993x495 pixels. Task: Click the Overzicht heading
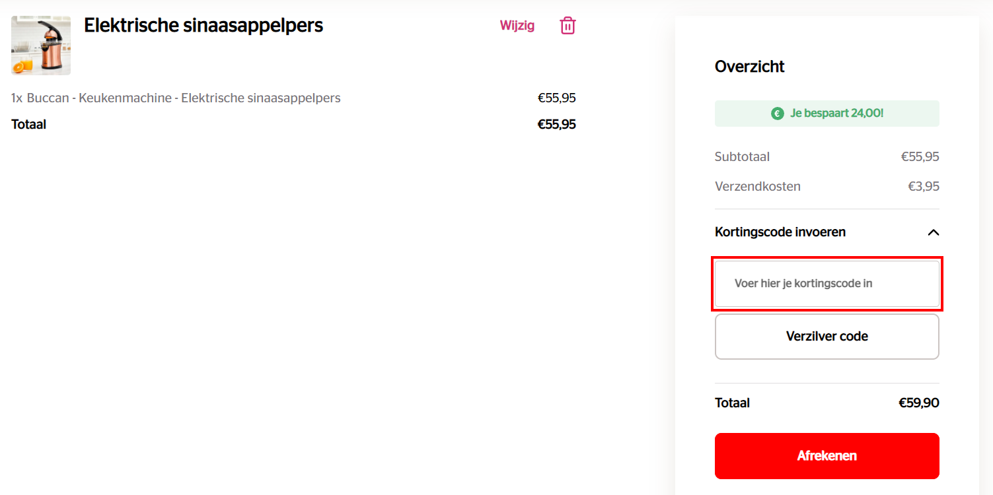click(x=750, y=67)
